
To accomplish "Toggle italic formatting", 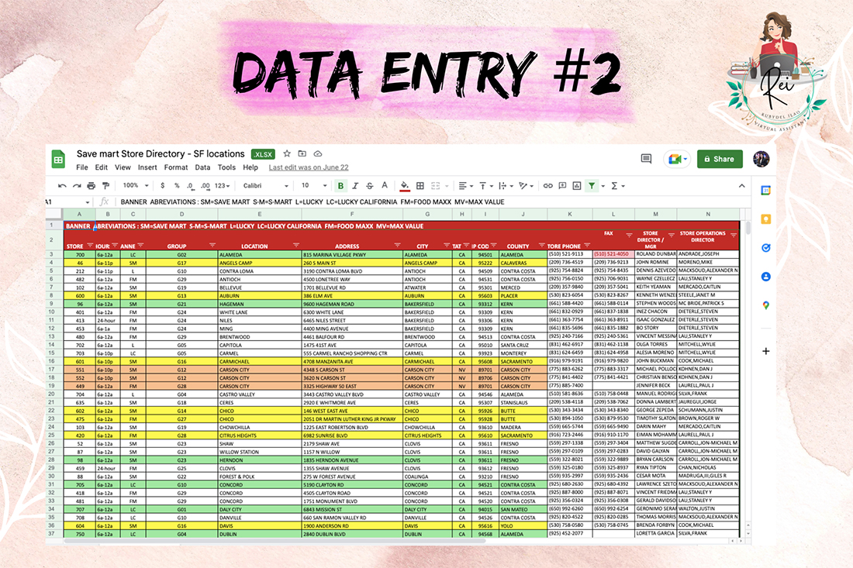I will point(355,186).
